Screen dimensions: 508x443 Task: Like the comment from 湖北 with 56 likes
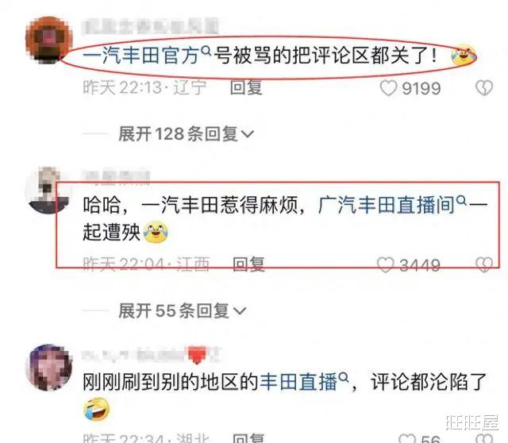407,438
